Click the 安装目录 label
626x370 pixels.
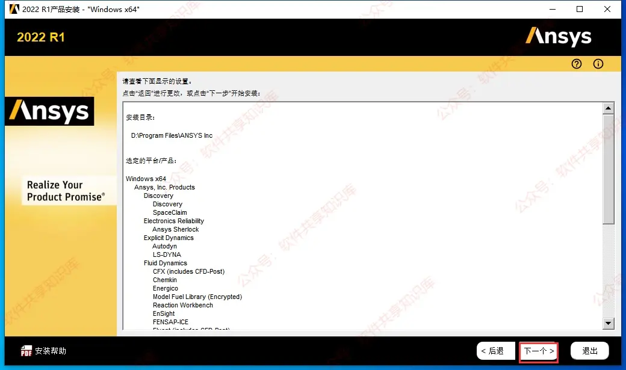coord(140,117)
